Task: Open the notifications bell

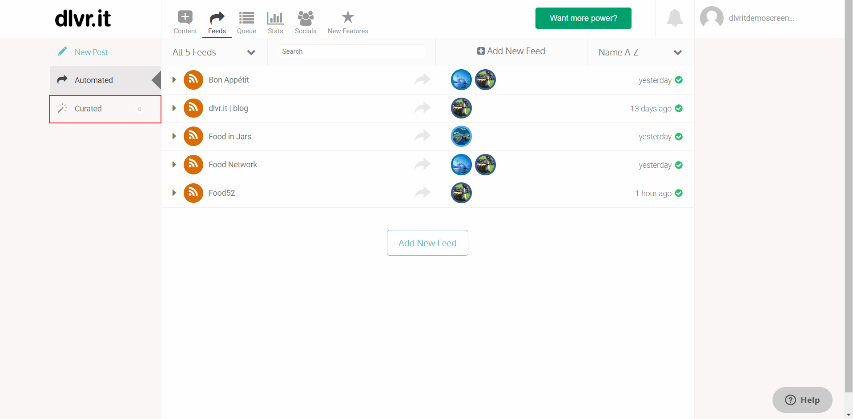Action: click(x=675, y=18)
